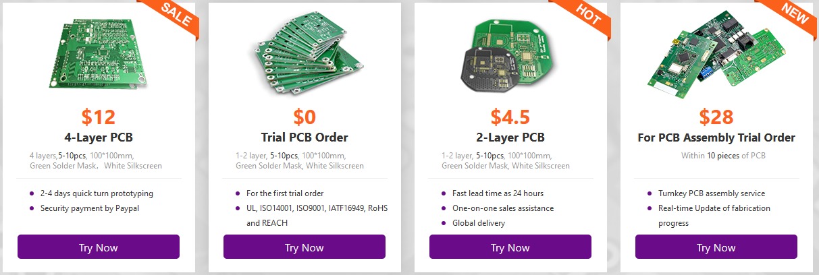This screenshot has width=819, height=275.
Task: Click the $4.5 price
Action: (510, 117)
